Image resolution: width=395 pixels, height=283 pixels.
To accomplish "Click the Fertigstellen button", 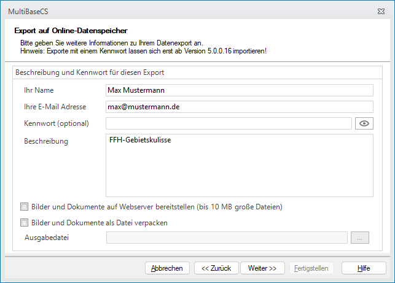I will pos(311,268).
